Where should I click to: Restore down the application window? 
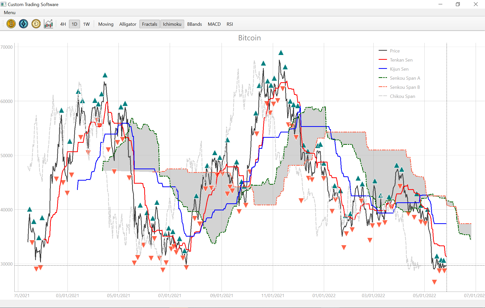click(458, 4)
